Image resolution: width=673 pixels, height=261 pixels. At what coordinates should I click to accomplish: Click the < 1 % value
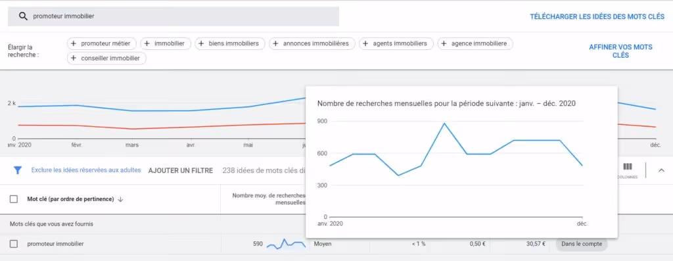pos(419,244)
